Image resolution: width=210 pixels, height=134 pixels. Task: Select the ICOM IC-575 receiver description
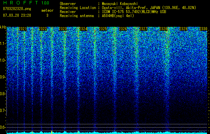pyautogui.click(x=134, y=12)
